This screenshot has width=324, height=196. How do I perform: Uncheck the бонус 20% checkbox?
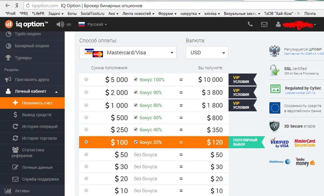[136, 142]
